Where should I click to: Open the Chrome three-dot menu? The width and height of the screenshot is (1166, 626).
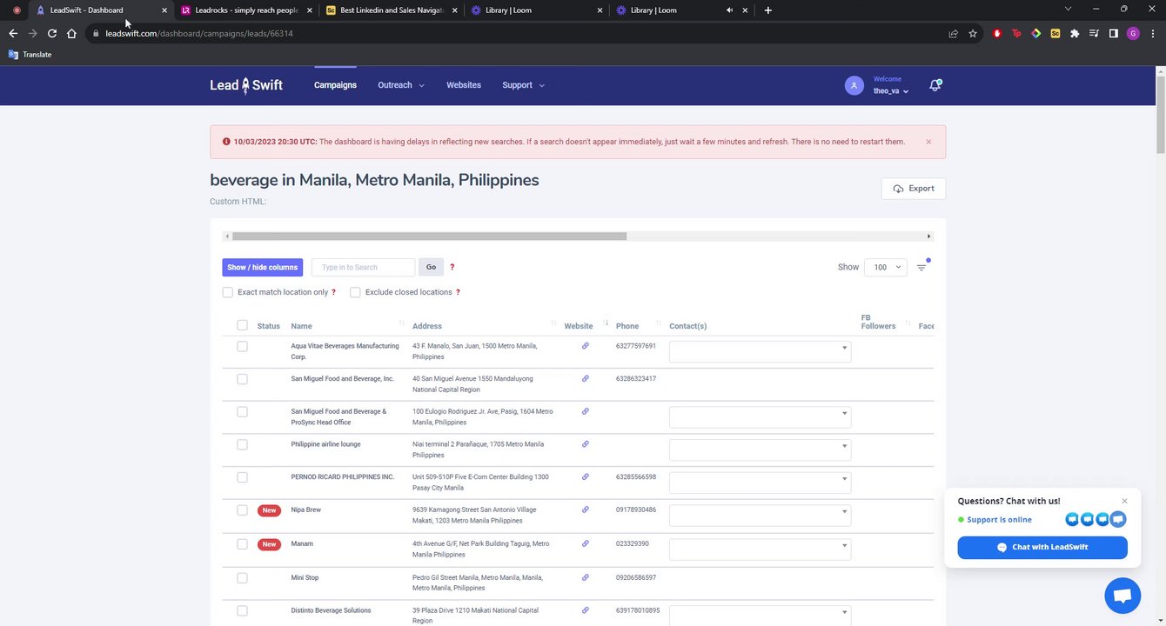1152,33
